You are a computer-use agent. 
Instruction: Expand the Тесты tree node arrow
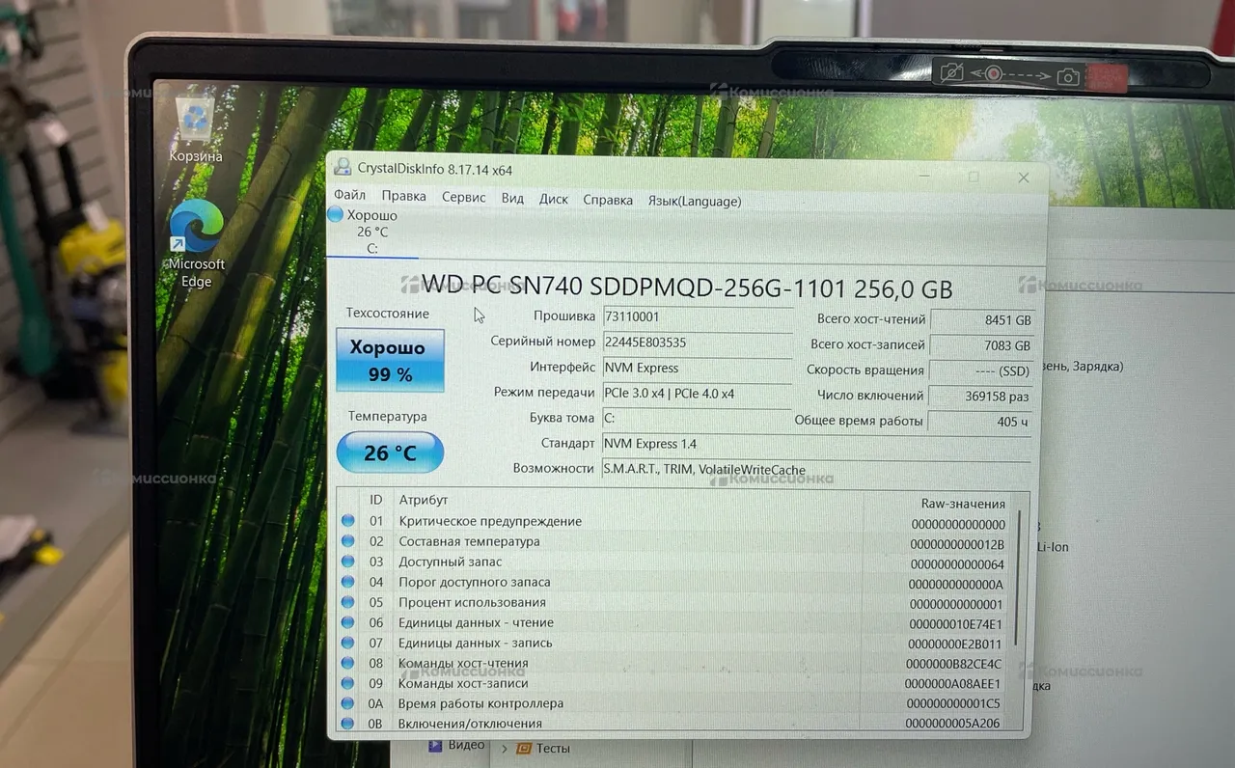[x=502, y=748]
